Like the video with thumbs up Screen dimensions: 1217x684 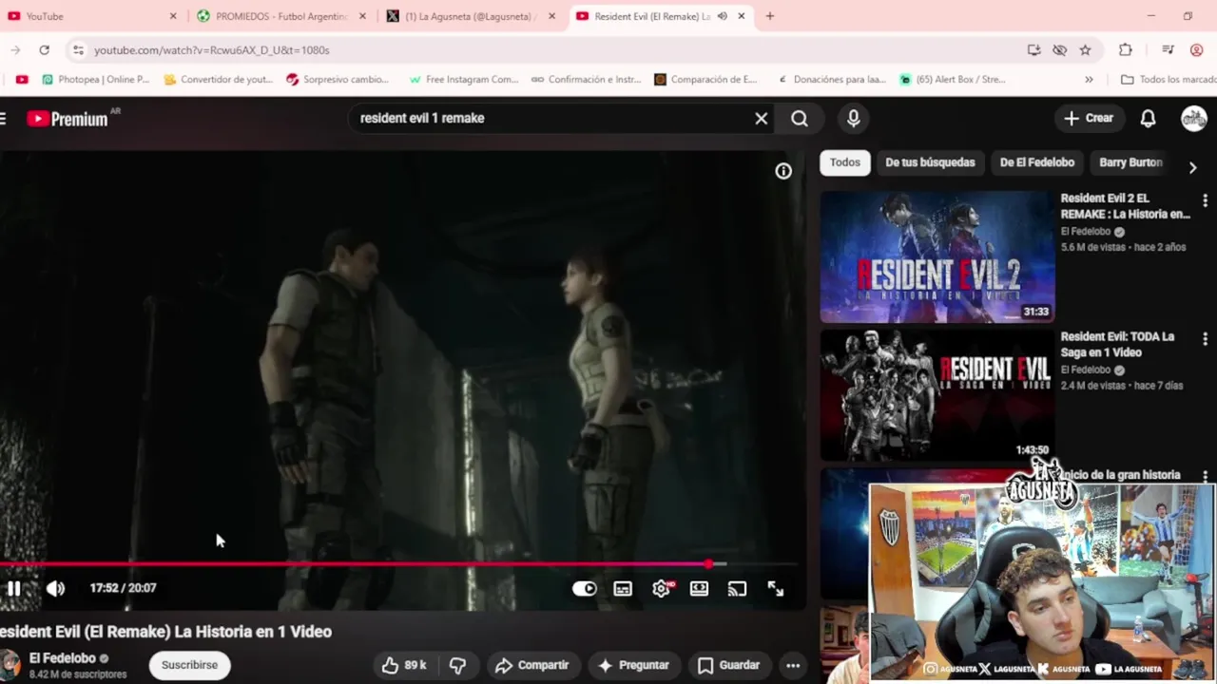tap(403, 665)
